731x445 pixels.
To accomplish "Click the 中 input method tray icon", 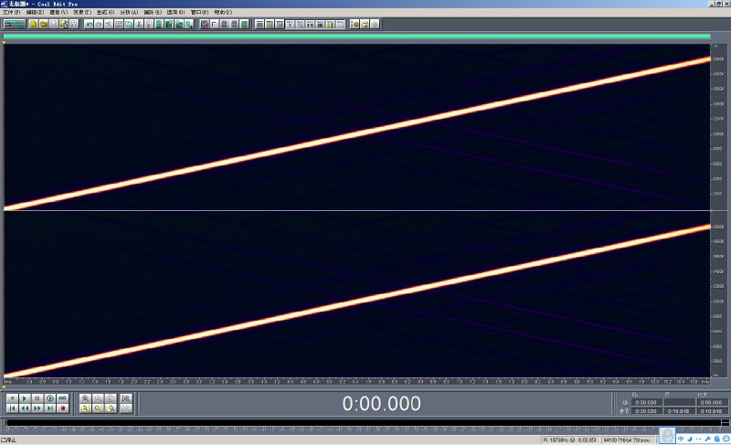I will (x=681, y=439).
